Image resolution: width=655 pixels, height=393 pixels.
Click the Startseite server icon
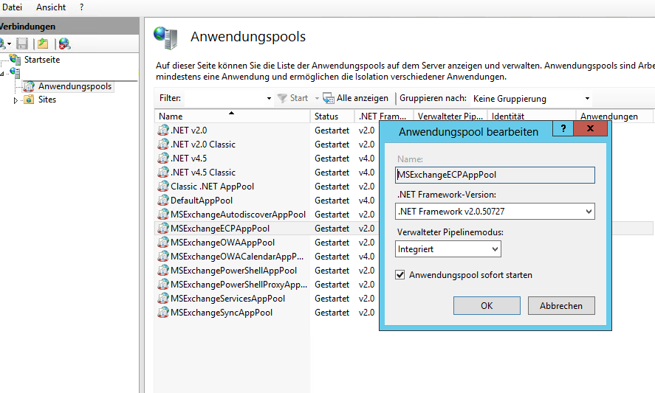click(16, 60)
